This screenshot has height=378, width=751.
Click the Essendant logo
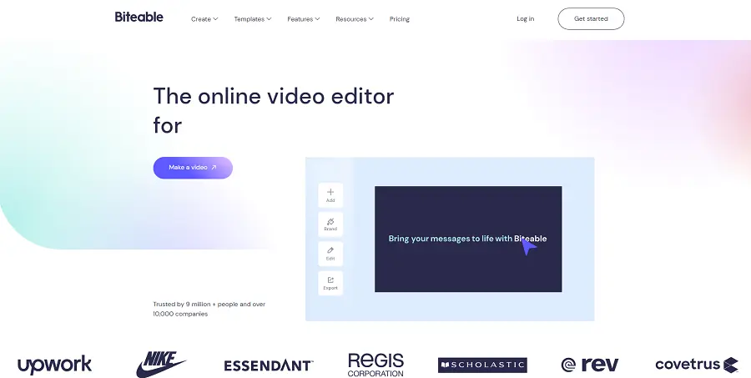[x=268, y=365]
